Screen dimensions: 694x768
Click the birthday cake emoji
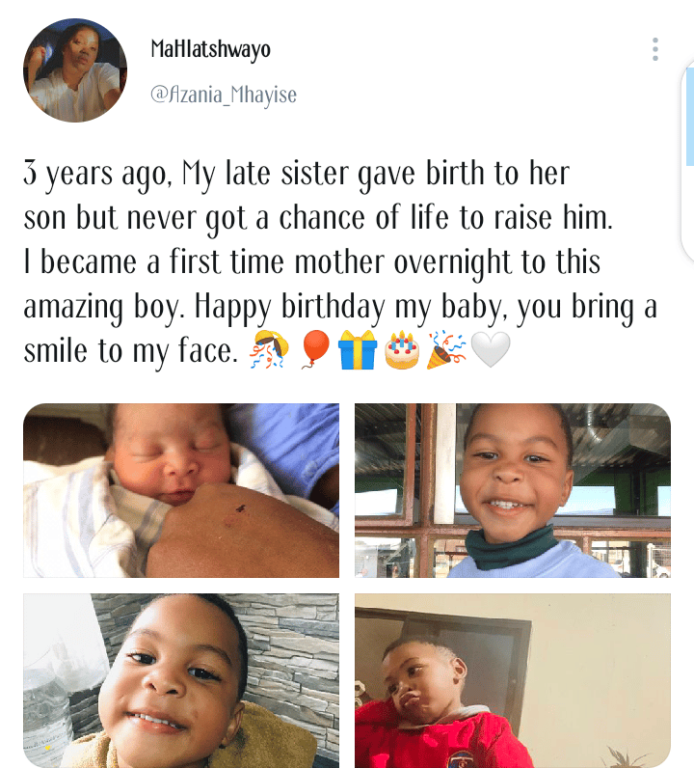pos(402,351)
